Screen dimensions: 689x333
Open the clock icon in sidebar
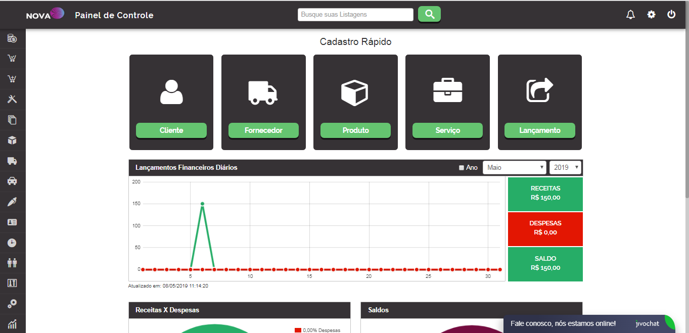tap(12, 243)
